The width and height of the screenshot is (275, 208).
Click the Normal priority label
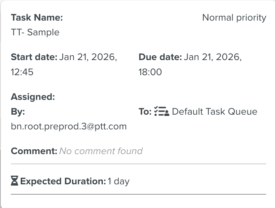pyautogui.click(x=234, y=18)
